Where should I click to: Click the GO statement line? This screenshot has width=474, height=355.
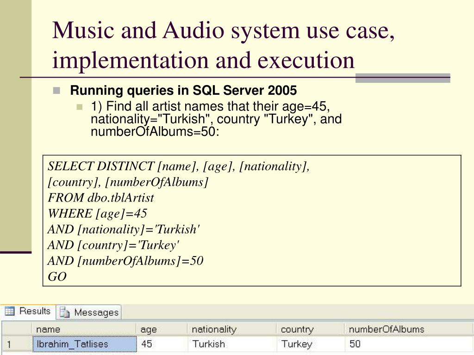57,276
